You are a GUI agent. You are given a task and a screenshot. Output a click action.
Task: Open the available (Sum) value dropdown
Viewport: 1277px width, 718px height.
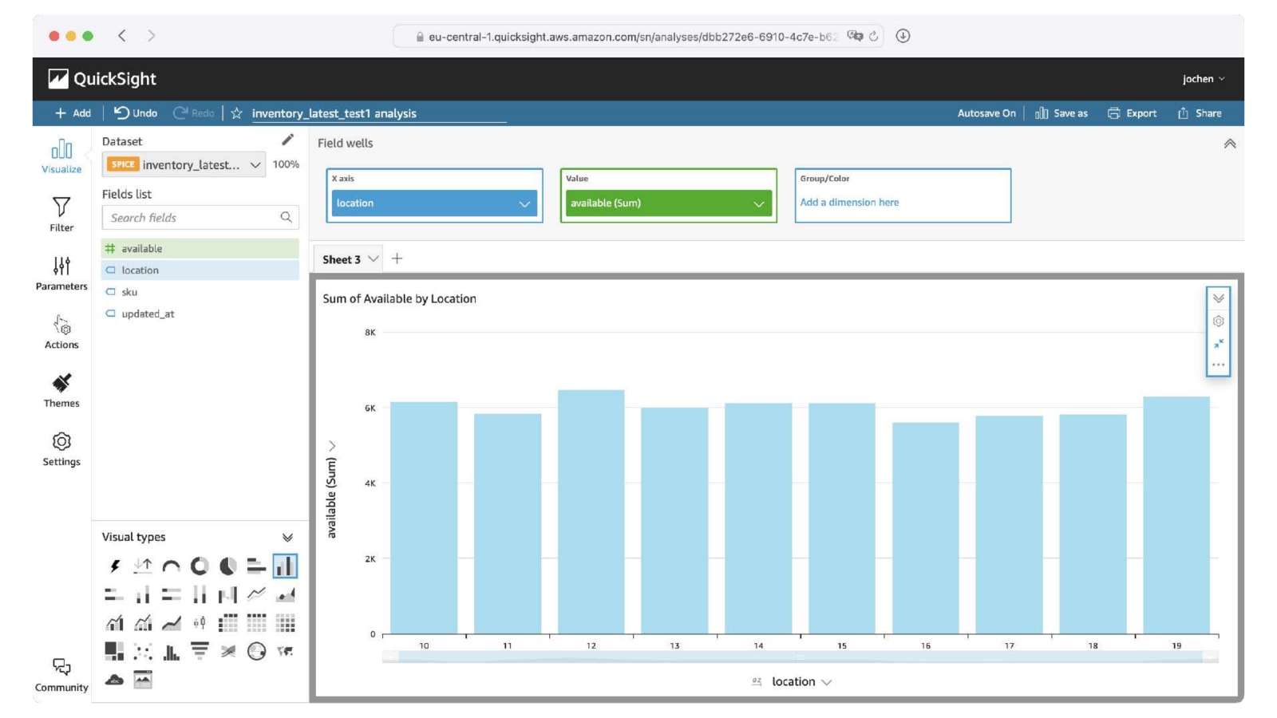[669, 203]
